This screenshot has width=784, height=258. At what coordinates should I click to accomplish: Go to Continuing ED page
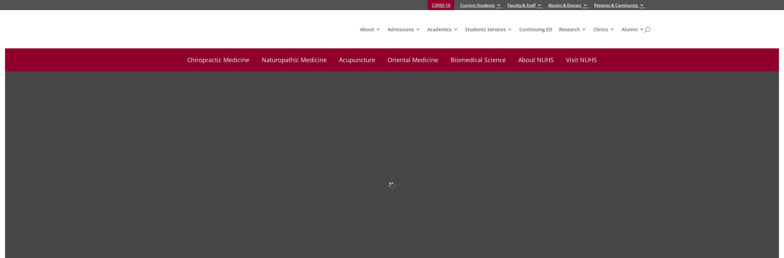[535, 30]
